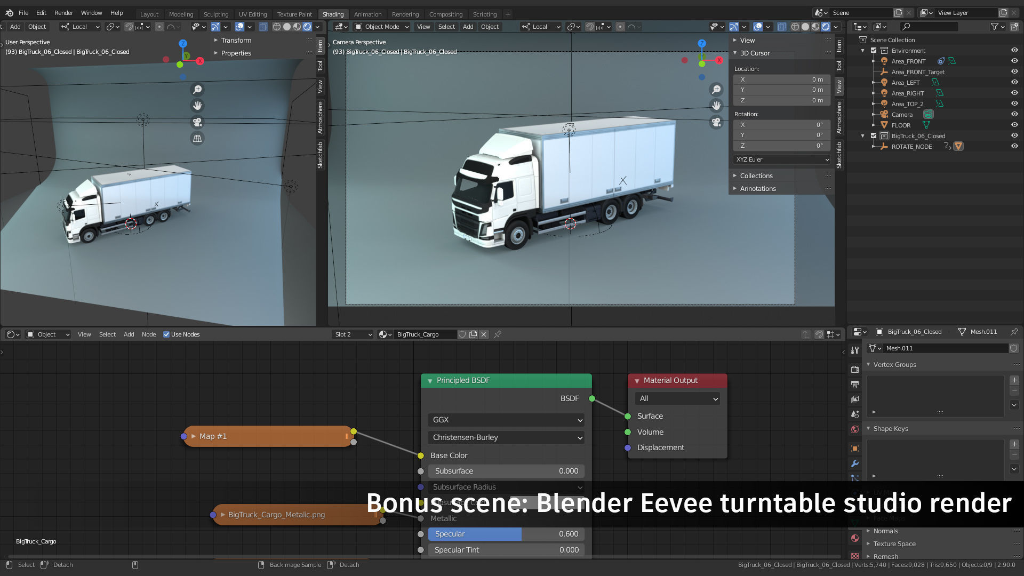This screenshot has width=1024, height=576.
Task: Uncheck the Environment collection checkbox
Action: pyautogui.click(x=874, y=51)
